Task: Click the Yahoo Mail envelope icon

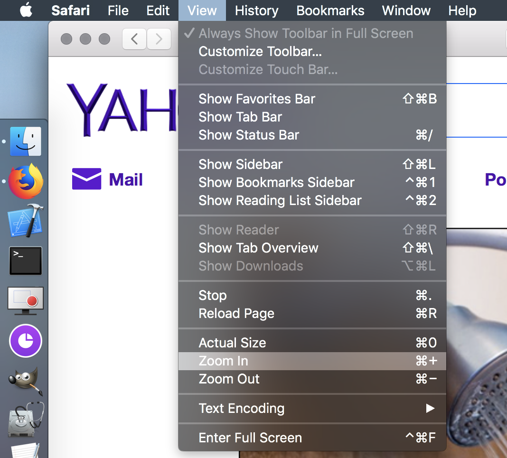Action: (x=86, y=179)
